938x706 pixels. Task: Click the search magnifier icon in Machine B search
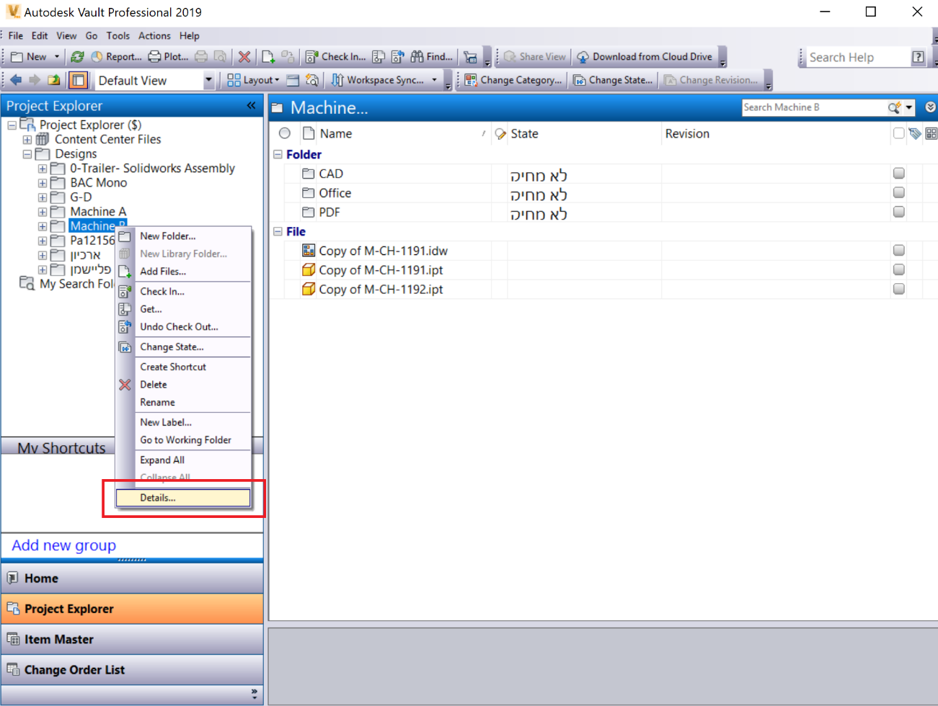coord(894,107)
